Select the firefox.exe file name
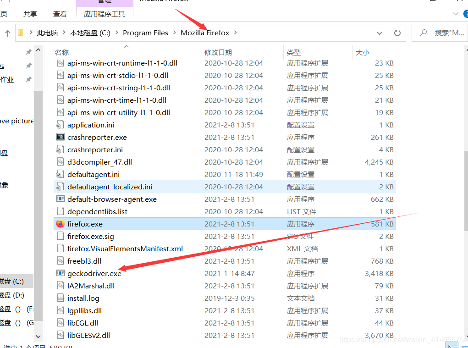The image size is (468, 348). click(x=85, y=224)
